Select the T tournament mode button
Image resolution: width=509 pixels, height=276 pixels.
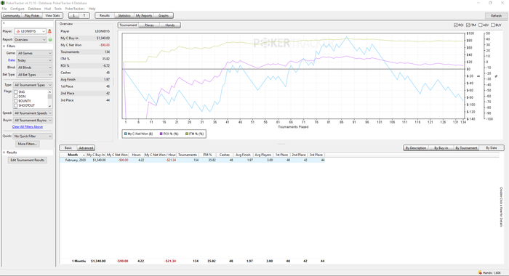tap(84, 15)
